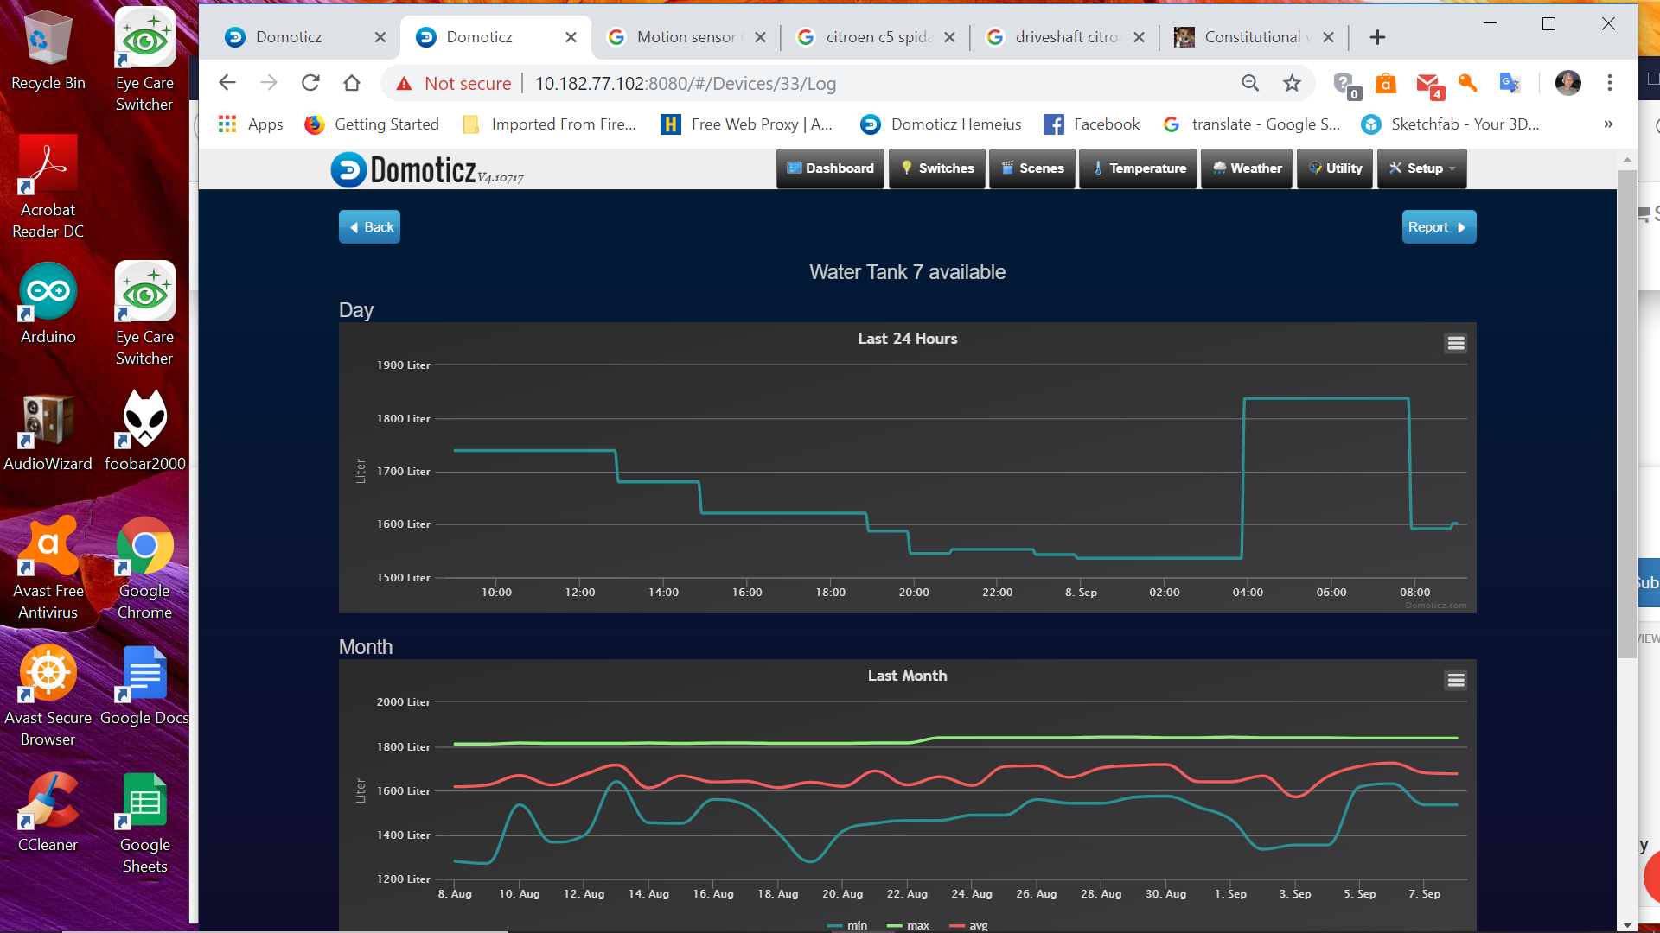The width and height of the screenshot is (1660, 933).
Task: Open the Google Translate extension icon
Action: pos(1510,83)
